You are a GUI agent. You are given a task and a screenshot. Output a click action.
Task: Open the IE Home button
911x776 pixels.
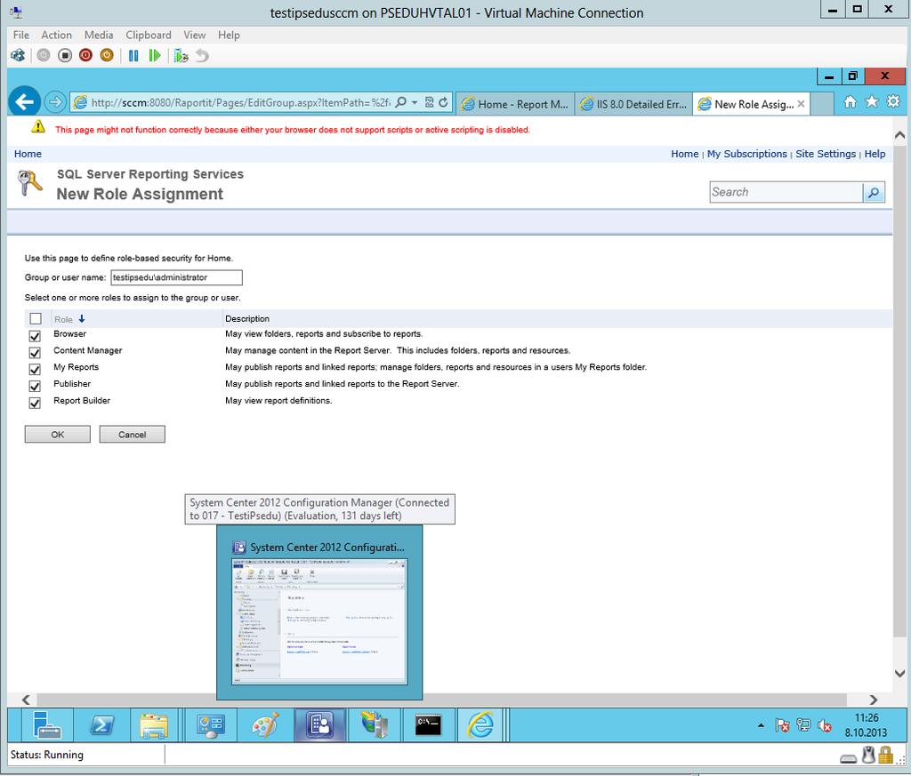[x=850, y=102]
